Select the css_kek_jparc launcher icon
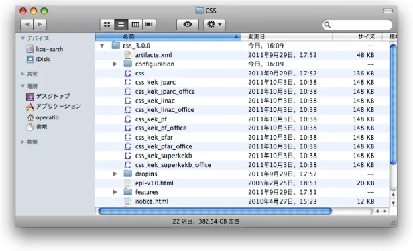 (x=128, y=82)
